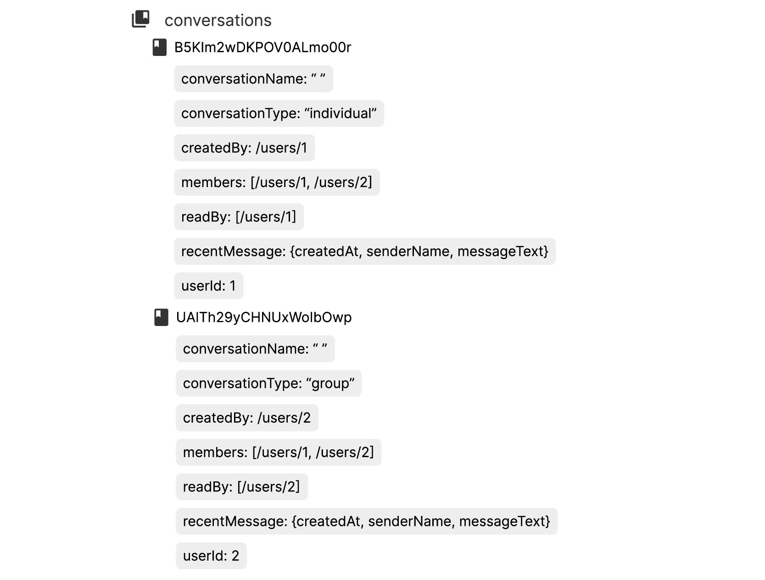Select the createdBy /users/1 field

(245, 148)
